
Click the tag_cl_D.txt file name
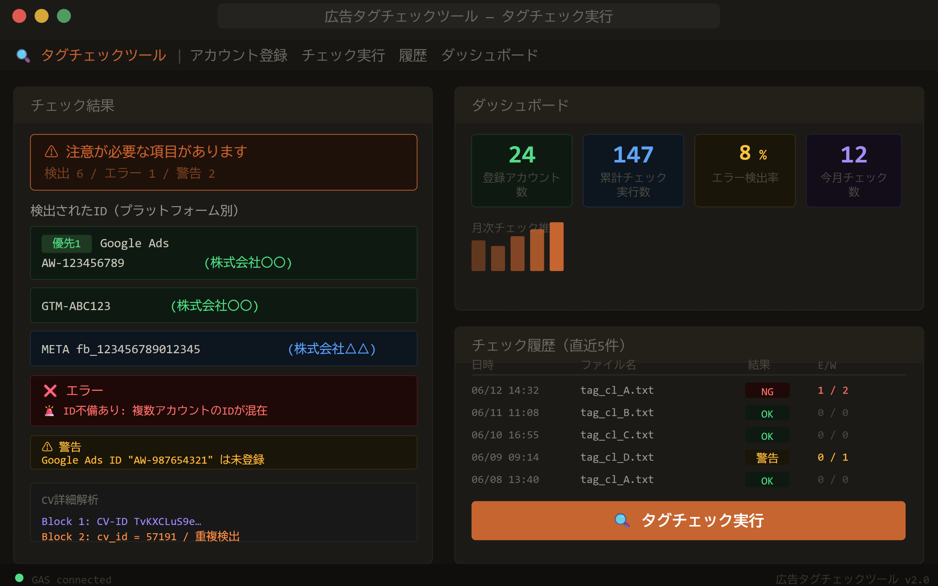[x=617, y=457]
